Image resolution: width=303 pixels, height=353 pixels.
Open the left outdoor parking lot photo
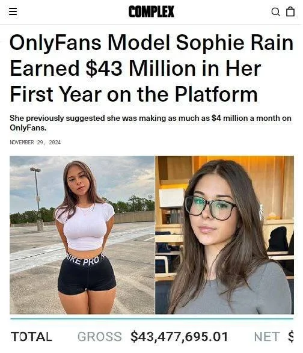pyautogui.click(x=82, y=235)
